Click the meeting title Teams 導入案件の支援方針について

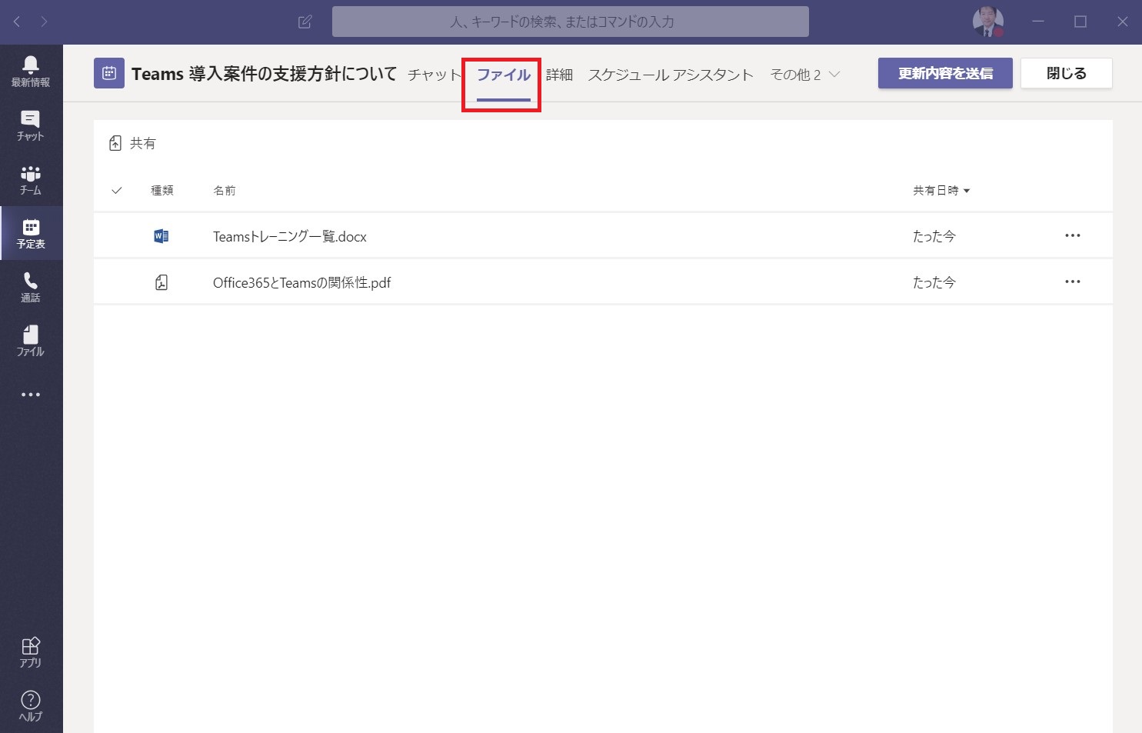click(264, 74)
